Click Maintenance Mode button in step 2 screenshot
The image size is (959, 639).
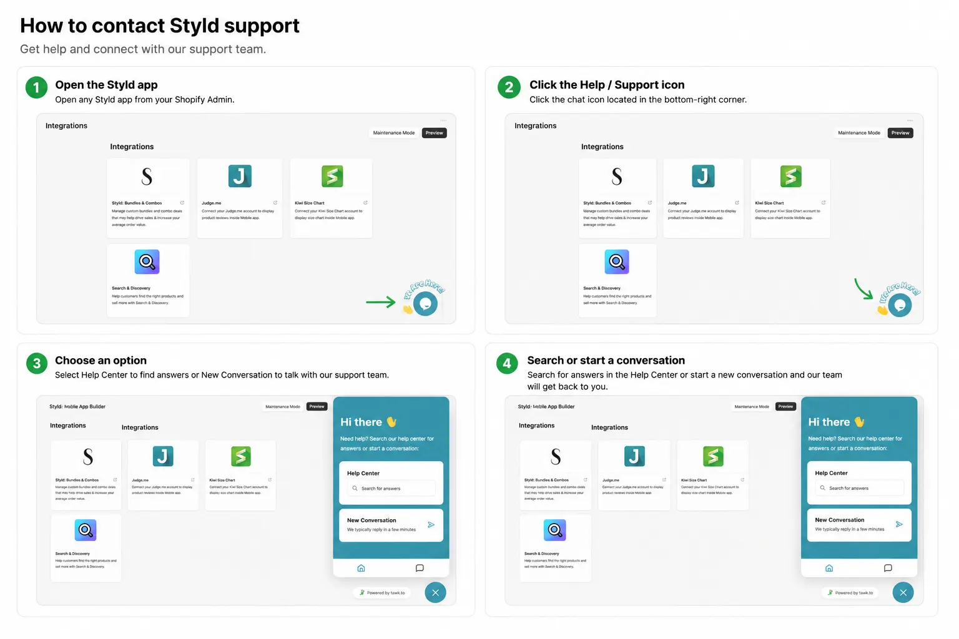pyautogui.click(x=859, y=133)
